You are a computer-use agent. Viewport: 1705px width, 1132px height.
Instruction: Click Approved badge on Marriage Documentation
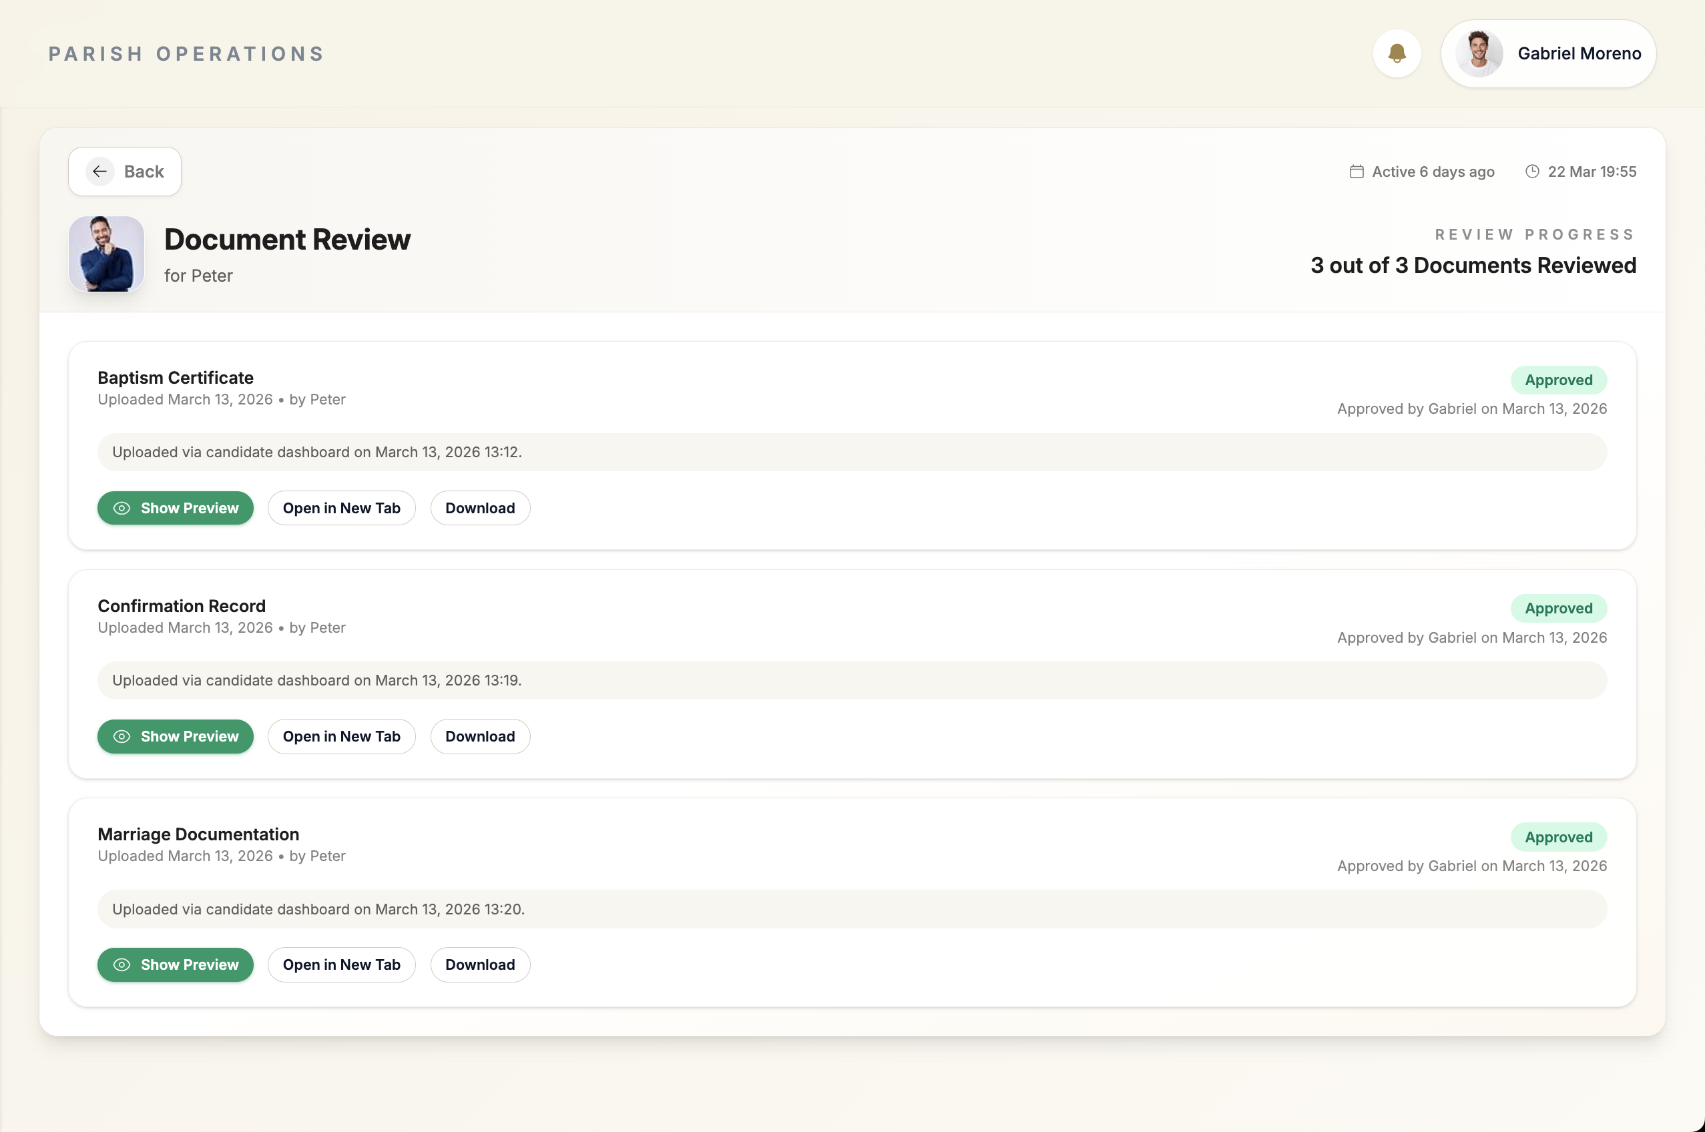tap(1557, 837)
